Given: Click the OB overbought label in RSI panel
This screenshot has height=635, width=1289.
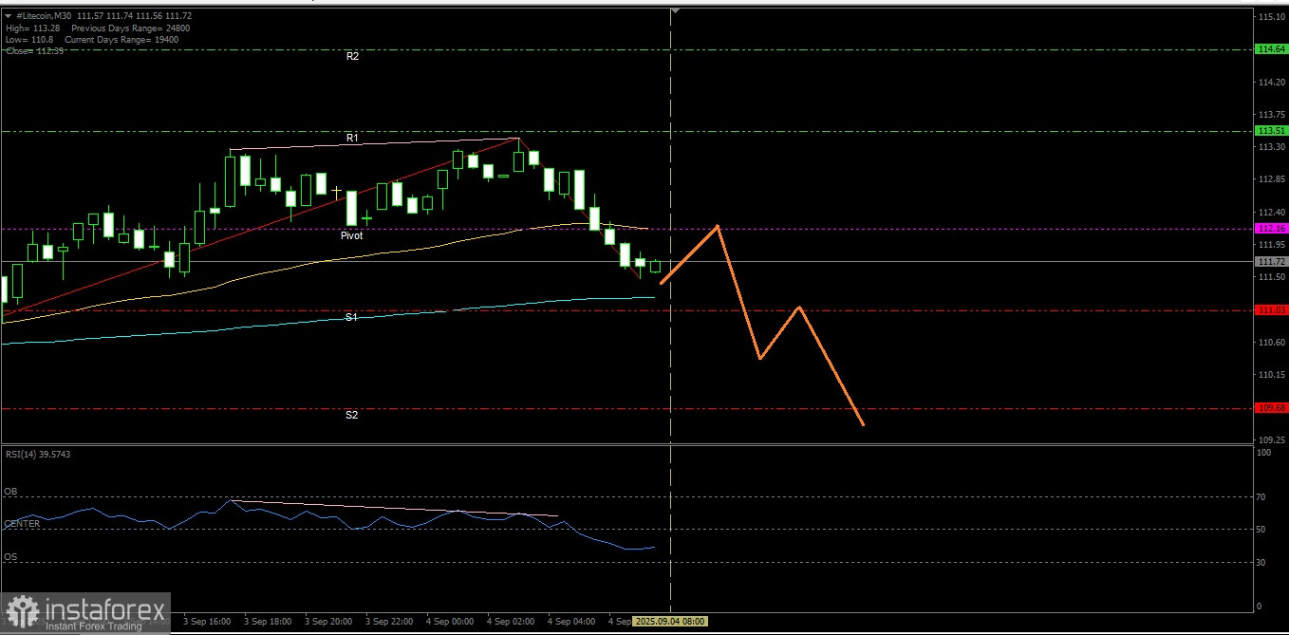Looking at the screenshot, I should (x=10, y=492).
